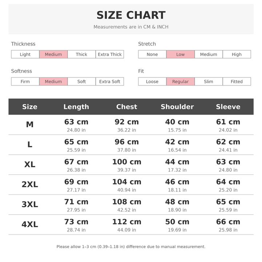
Task: Choose the highlighted Regular fit option
Action: click(180, 82)
